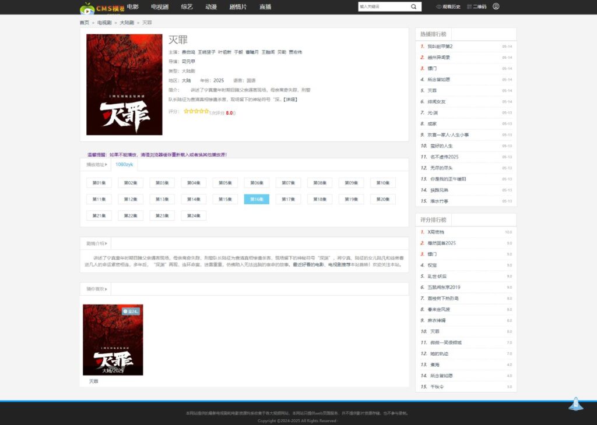Click the rocket back-to-top icon
The width and height of the screenshot is (597, 425).
pos(575,403)
